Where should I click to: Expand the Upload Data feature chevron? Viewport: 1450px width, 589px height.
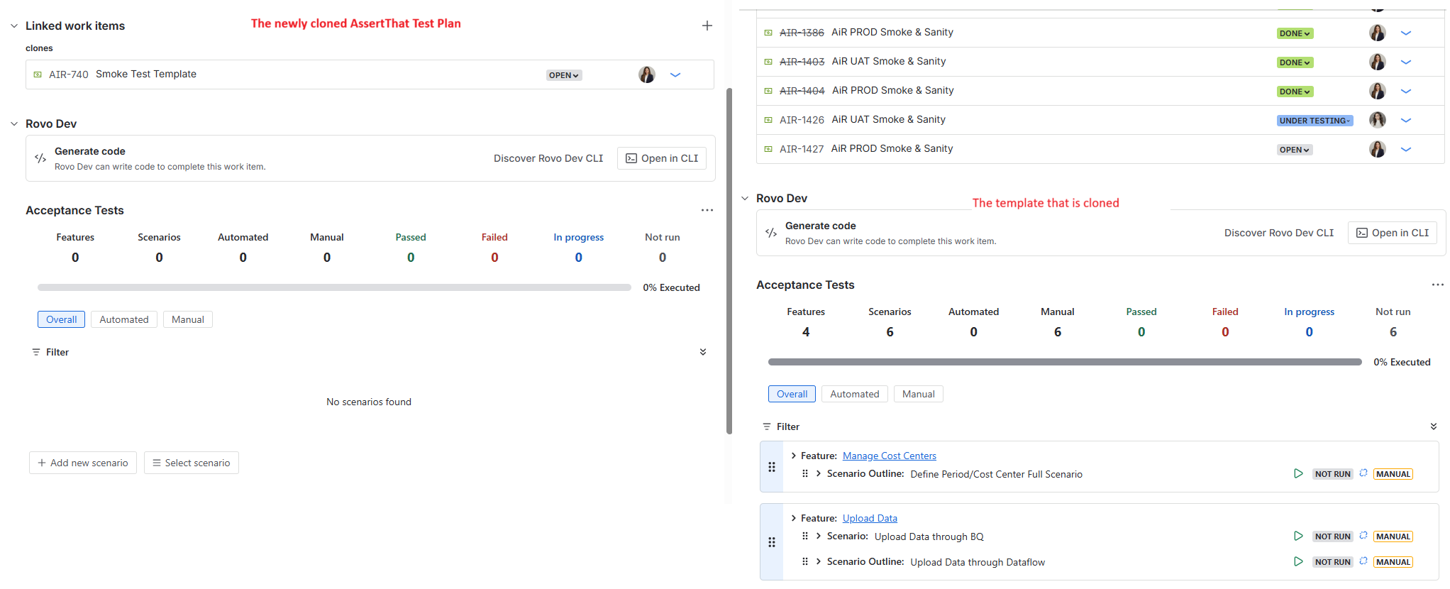click(x=793, y=518)
